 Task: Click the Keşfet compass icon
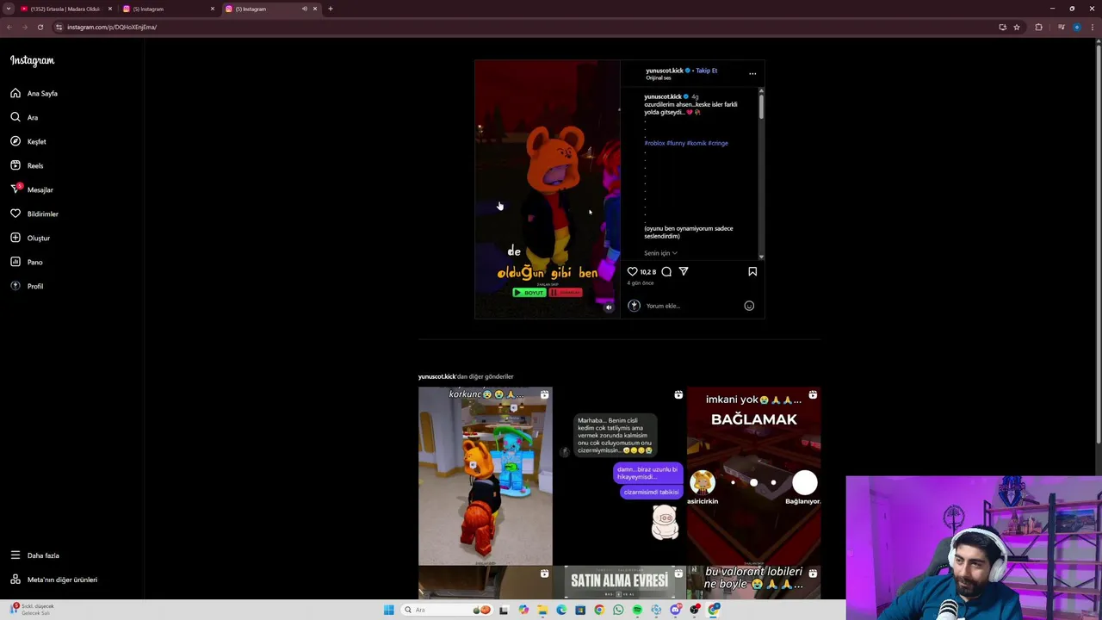[15, 141]
